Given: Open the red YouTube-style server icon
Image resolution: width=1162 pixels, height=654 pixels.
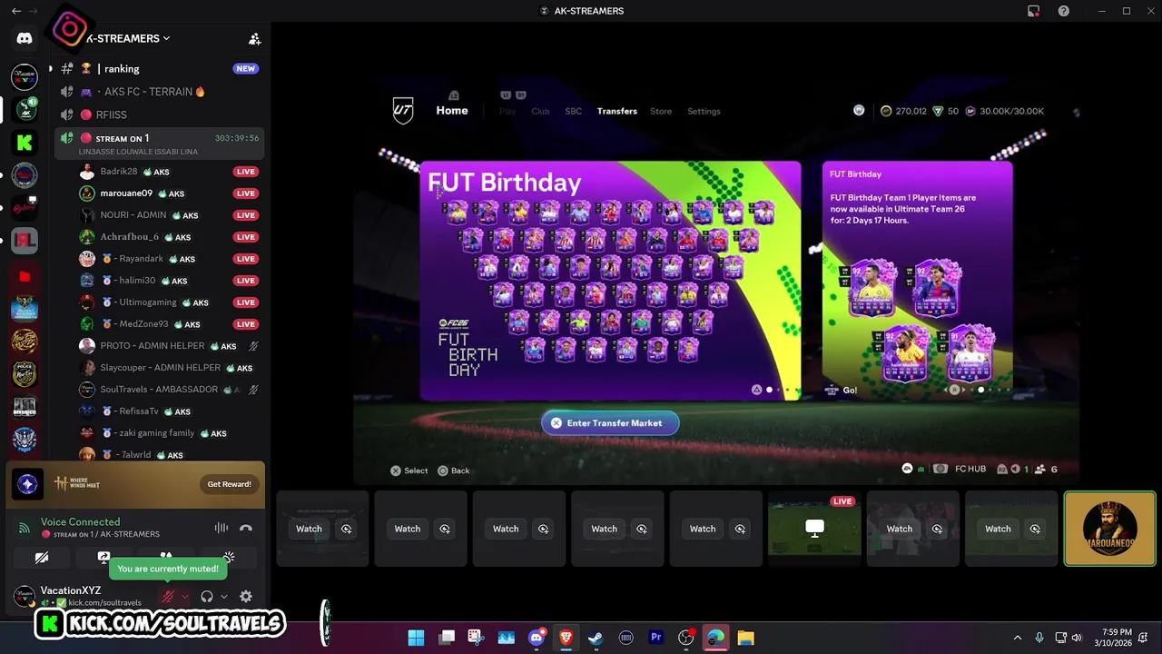Looking at the screenshot, I should tap(25, 276).
